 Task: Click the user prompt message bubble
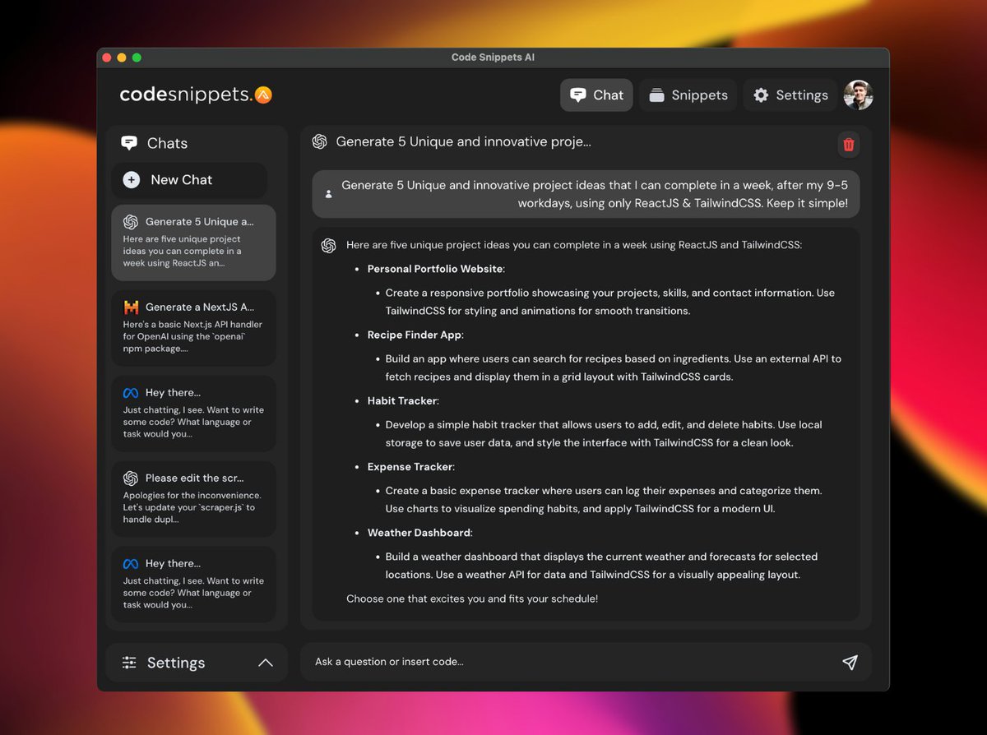tap(586, 194)
